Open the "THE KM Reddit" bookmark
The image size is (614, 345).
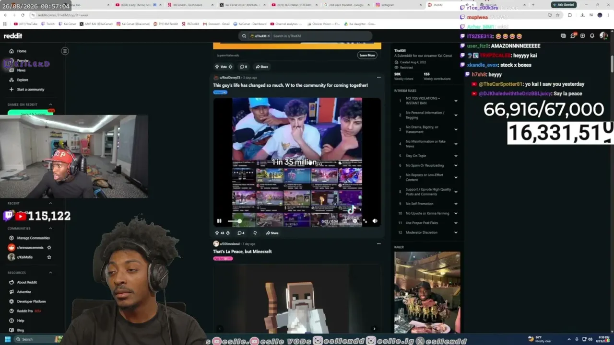click(x=166, y=23)
